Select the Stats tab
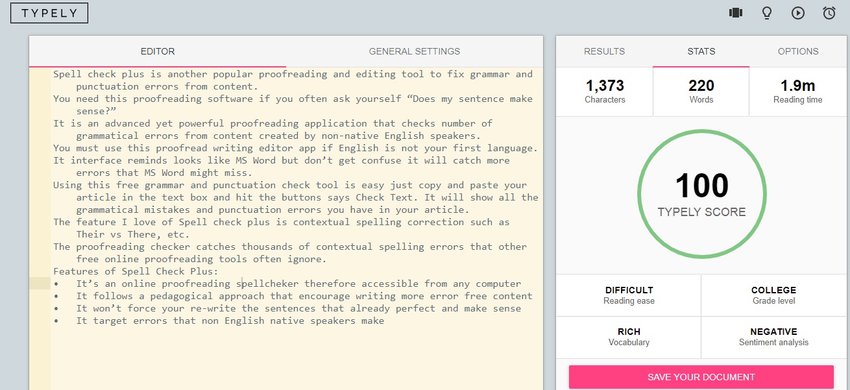The width and height of the screenshot is (850, 390). (x=701, y=51)
